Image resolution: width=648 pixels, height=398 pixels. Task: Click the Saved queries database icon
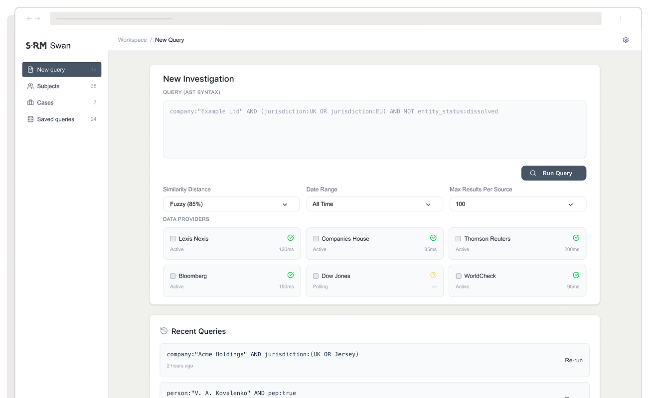coord(30,119)
